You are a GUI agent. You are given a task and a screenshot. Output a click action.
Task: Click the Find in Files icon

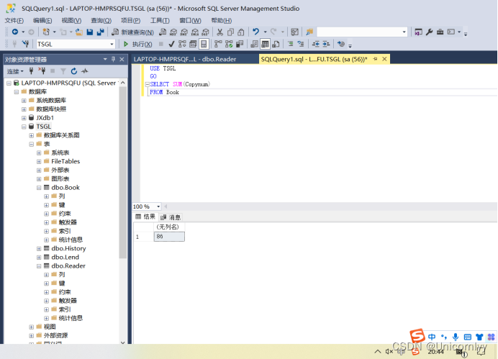pos(309,32)
